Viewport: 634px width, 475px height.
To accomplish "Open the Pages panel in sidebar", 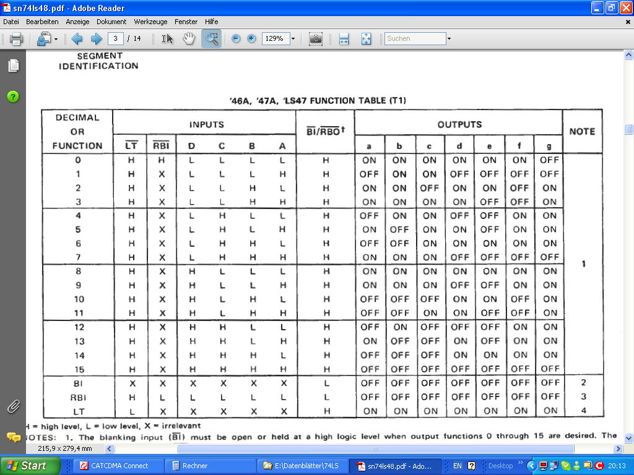I will tap(14, 66).
